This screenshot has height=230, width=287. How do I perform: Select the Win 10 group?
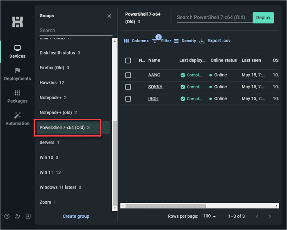point(73,157)
